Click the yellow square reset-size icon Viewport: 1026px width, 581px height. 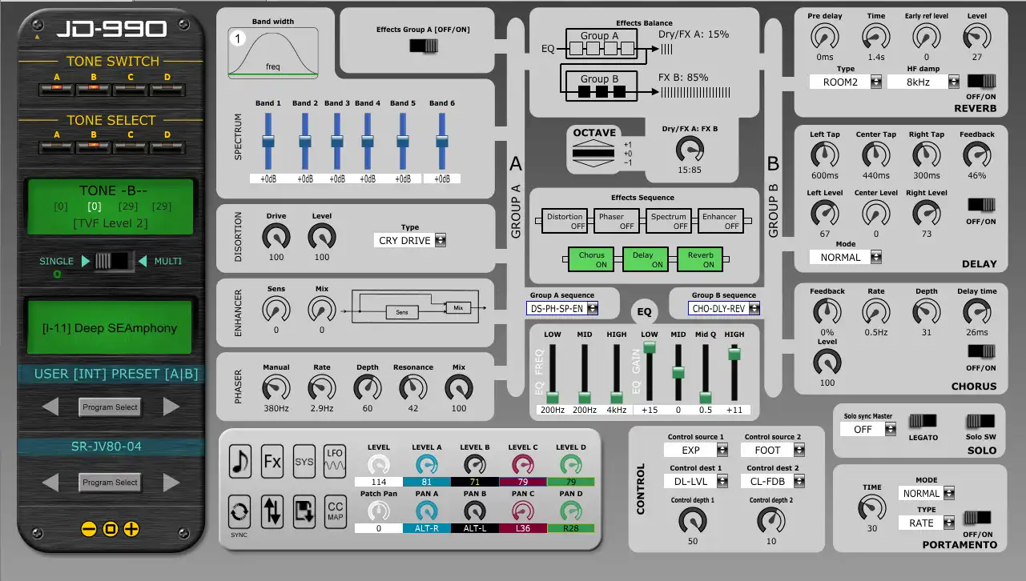click(x=111, y=529)
